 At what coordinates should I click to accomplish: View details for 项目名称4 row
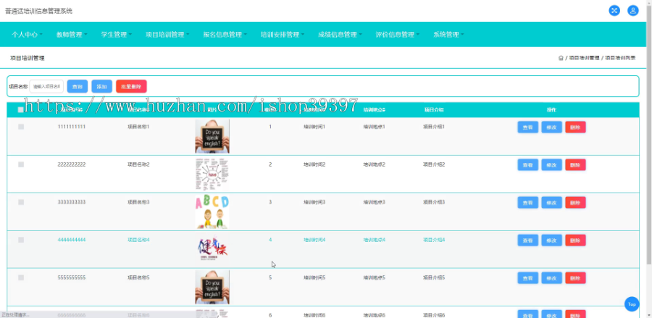point(527,240)
